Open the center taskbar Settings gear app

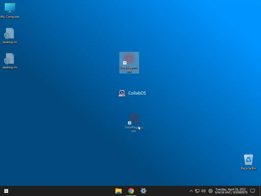143,191
